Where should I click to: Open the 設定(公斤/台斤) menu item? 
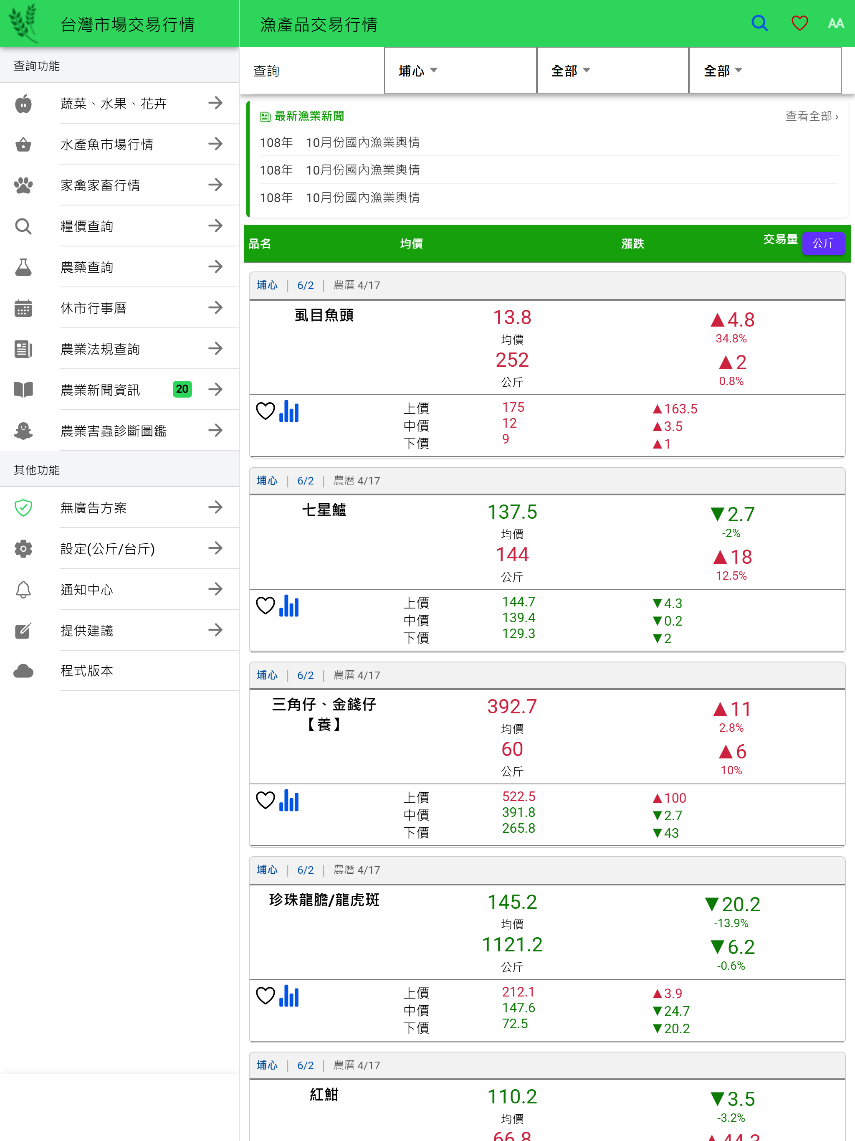pos(120,548)
